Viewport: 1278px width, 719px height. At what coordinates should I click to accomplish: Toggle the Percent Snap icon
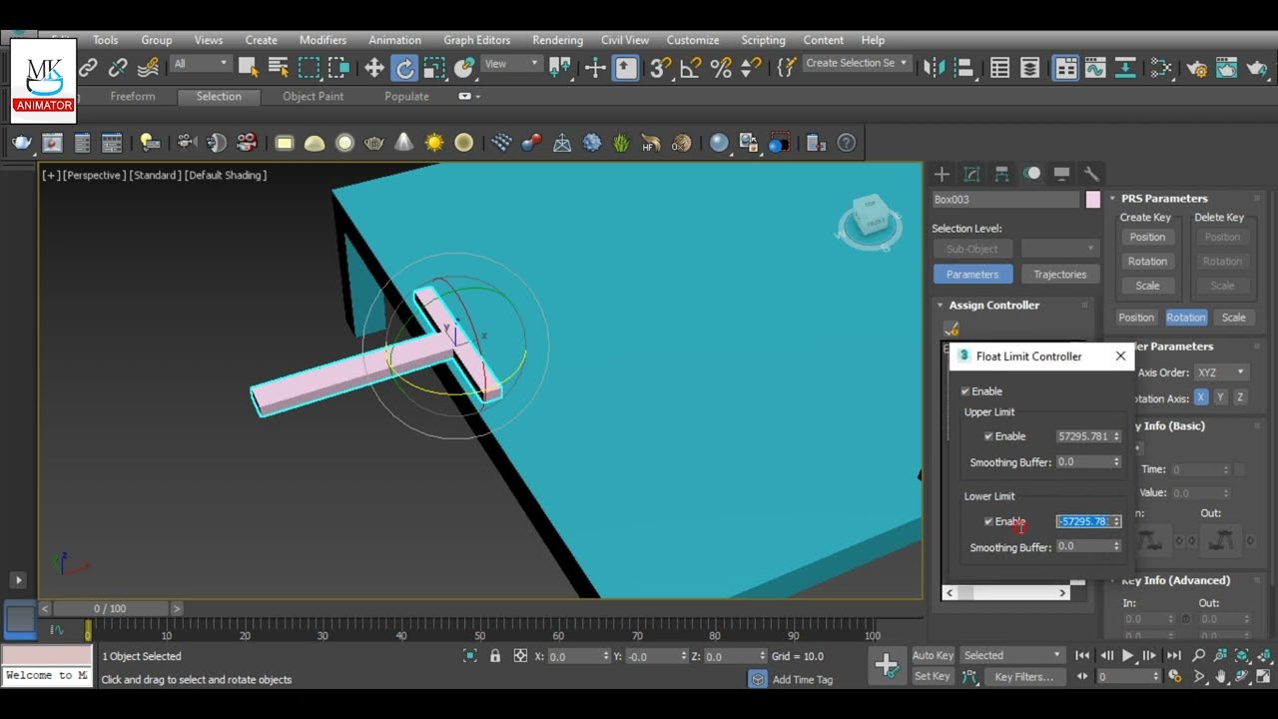pos(721,68)
